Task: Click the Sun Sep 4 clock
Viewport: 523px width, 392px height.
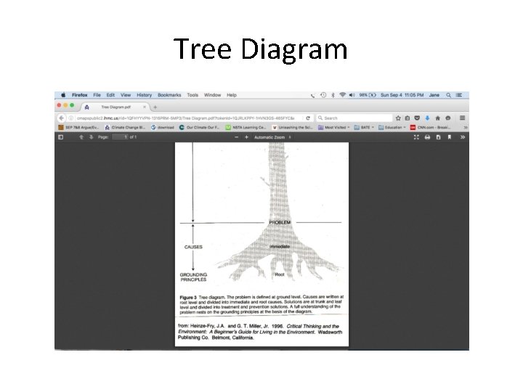Action: tap(402, 95)
